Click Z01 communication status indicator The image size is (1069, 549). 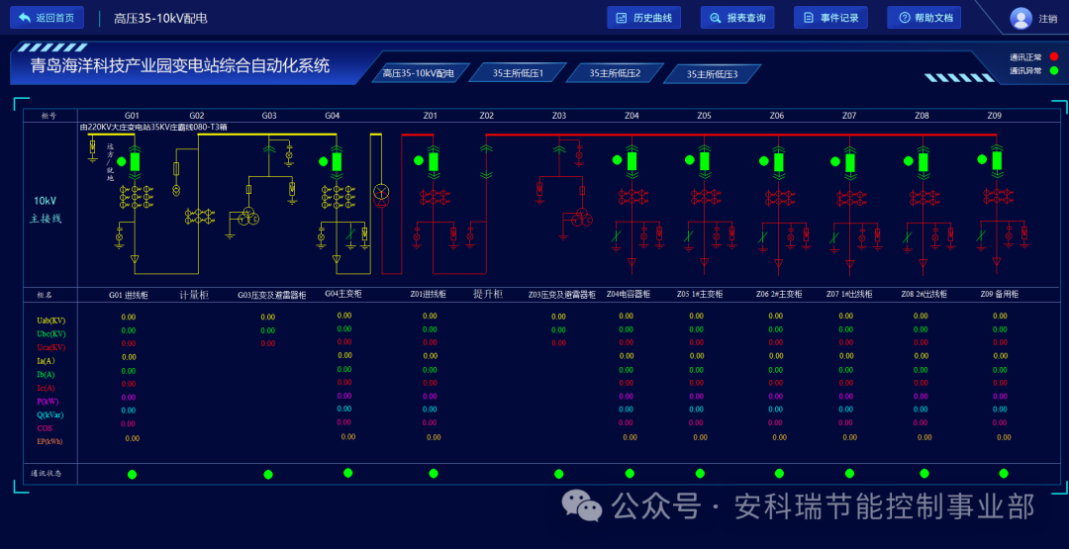433,474
